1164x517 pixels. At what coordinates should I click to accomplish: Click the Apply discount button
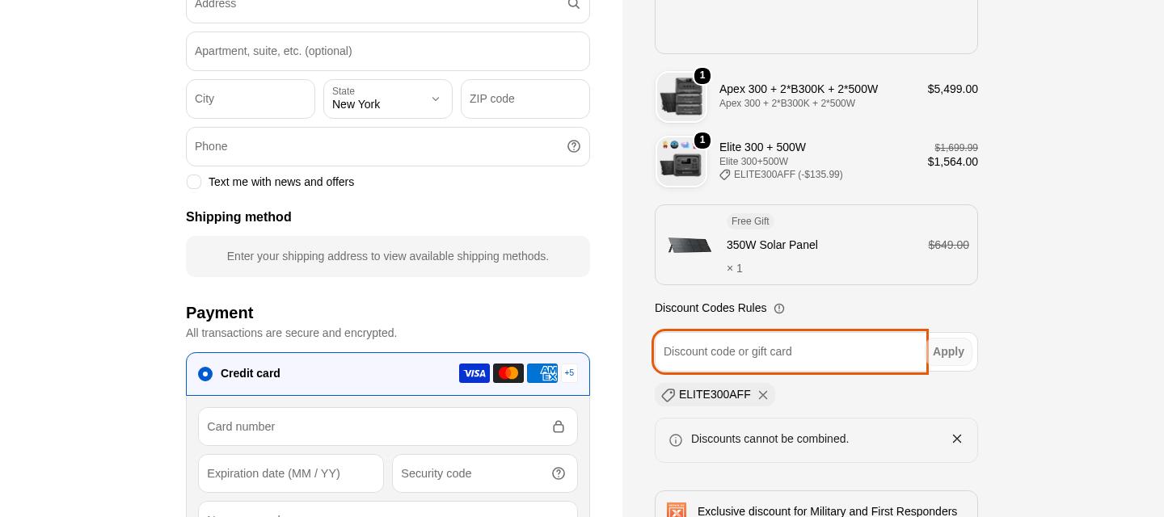[948, 352]
